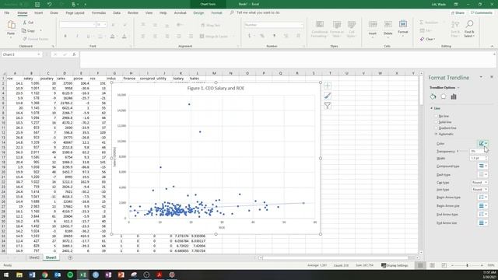Collapse the ribbon with up chevron

pos(492,46)
